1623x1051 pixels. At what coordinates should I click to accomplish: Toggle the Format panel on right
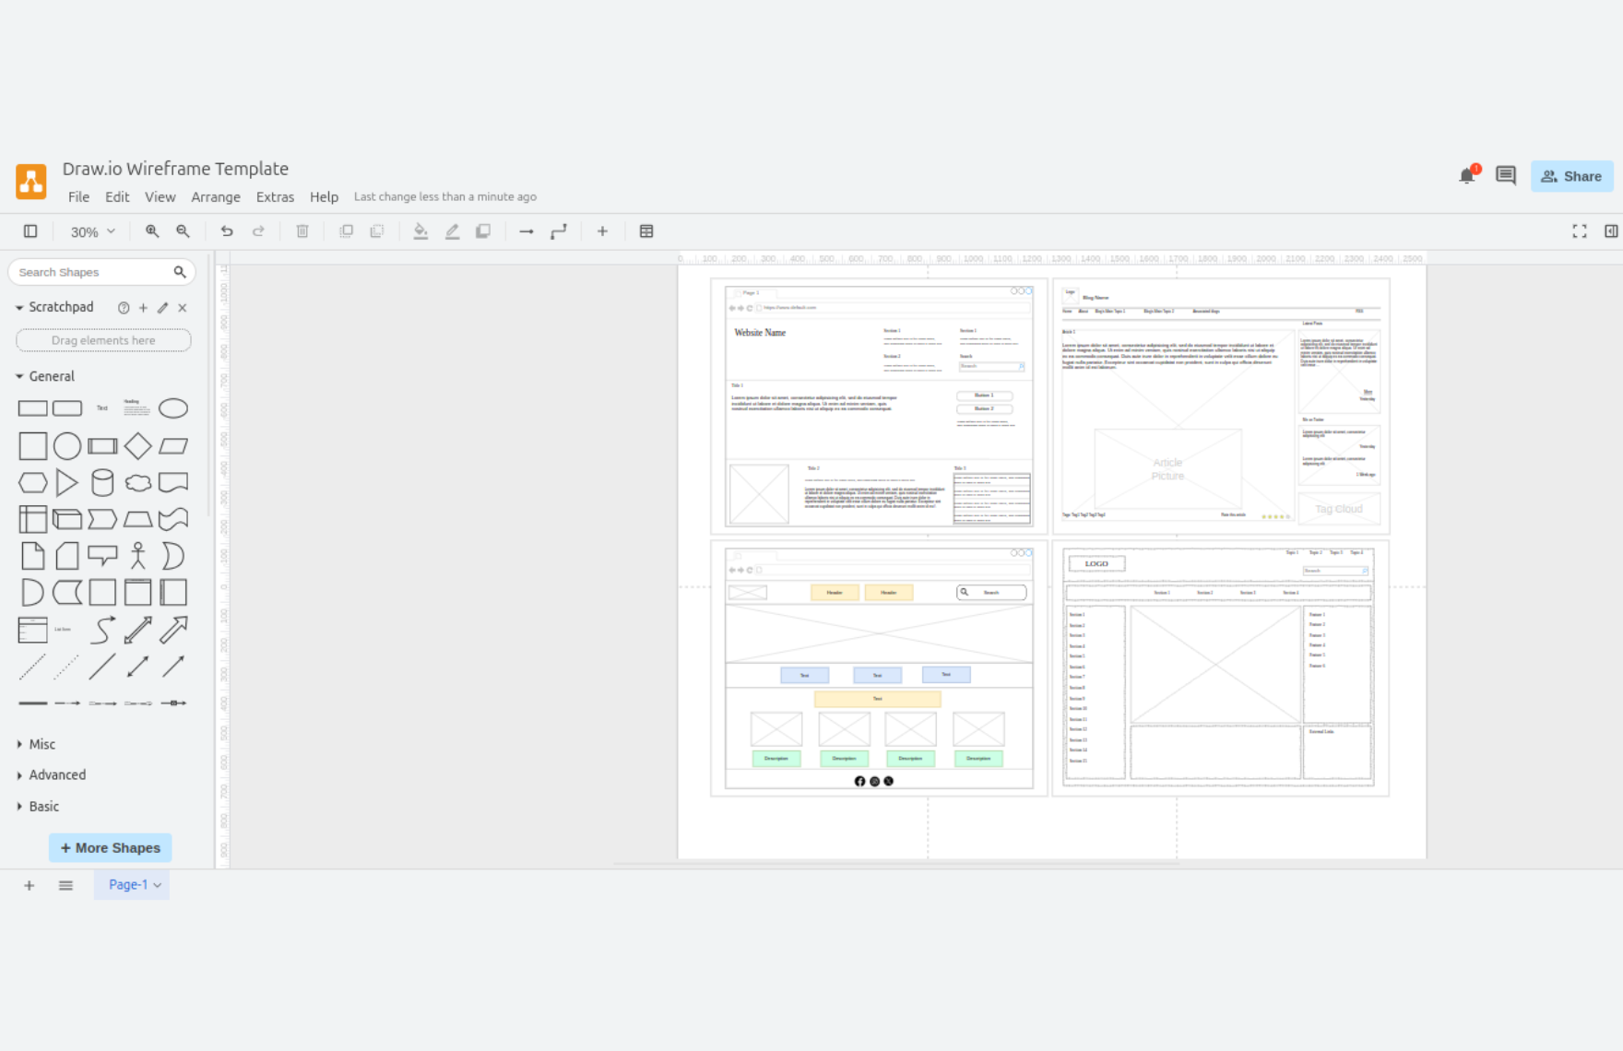point(1611,231)
